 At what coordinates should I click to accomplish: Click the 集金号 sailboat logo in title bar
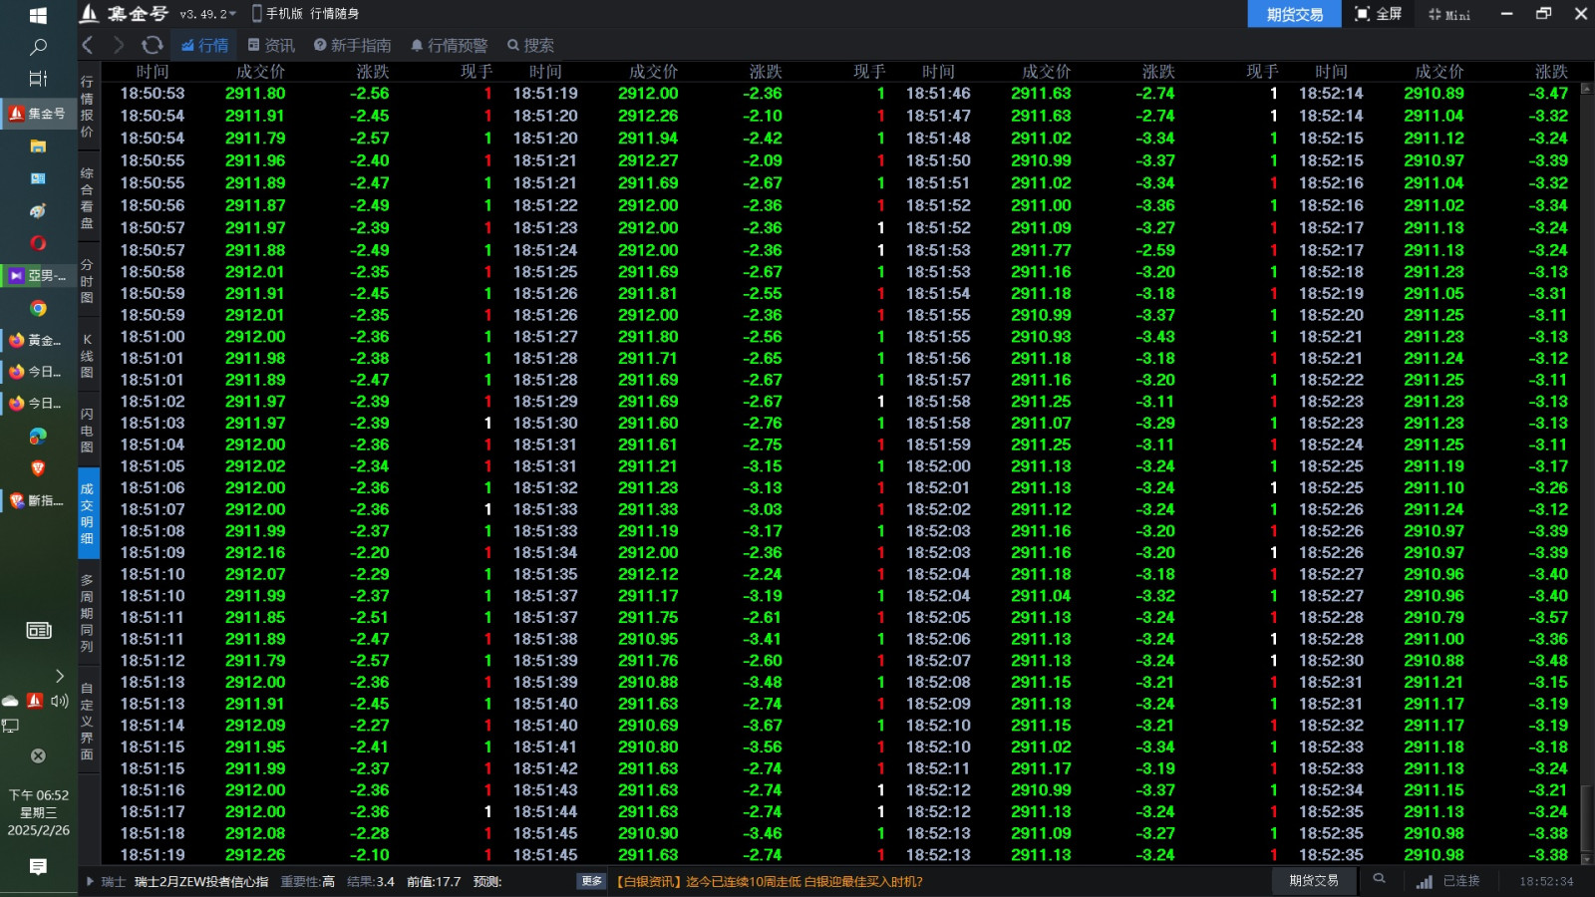[x=90, y=13]
